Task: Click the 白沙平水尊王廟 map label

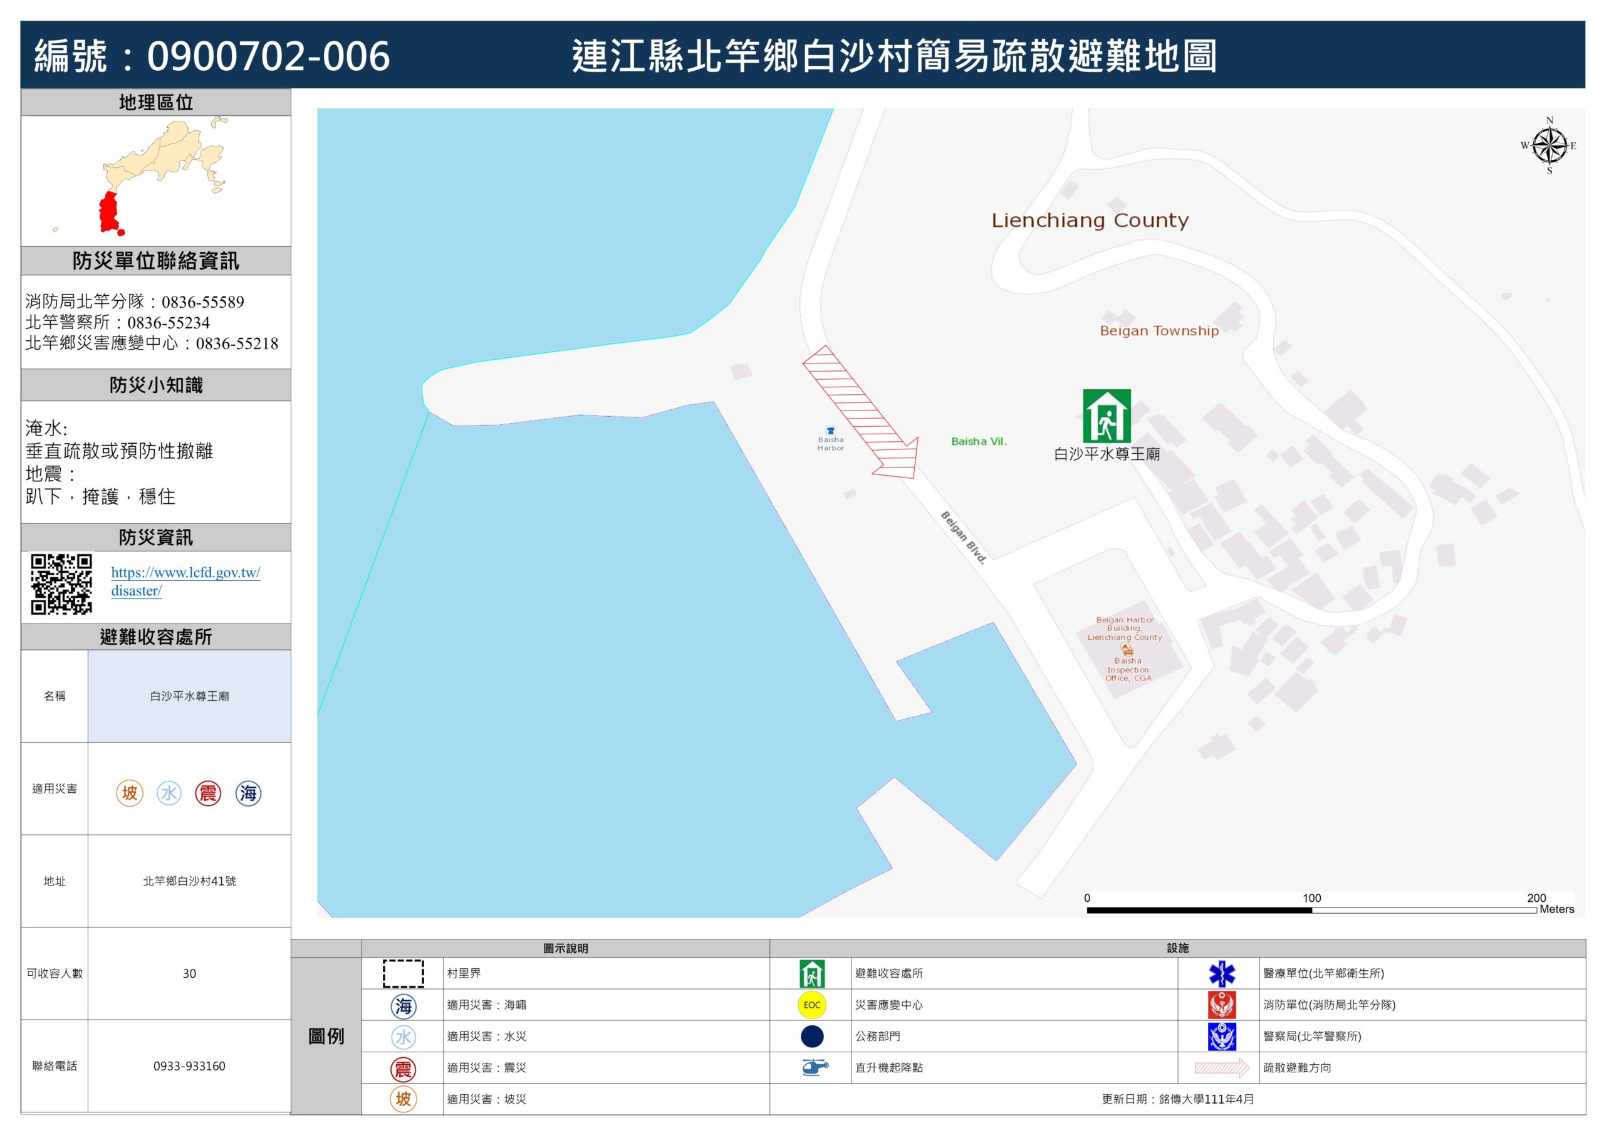Action: pyautogui.click(x=1106, y=454)
